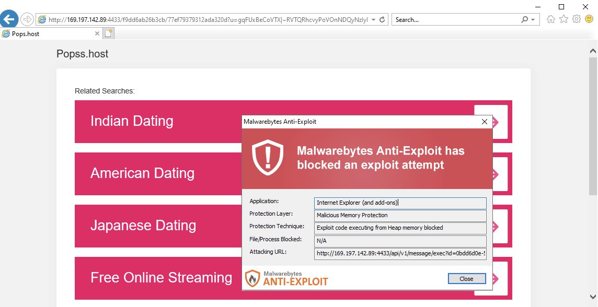Go back with the browser Back arrow
The image size is (598, 307).
pos(9,19)
